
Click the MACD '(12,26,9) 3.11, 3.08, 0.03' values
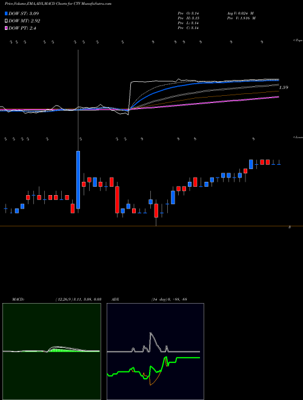(79, 299)
